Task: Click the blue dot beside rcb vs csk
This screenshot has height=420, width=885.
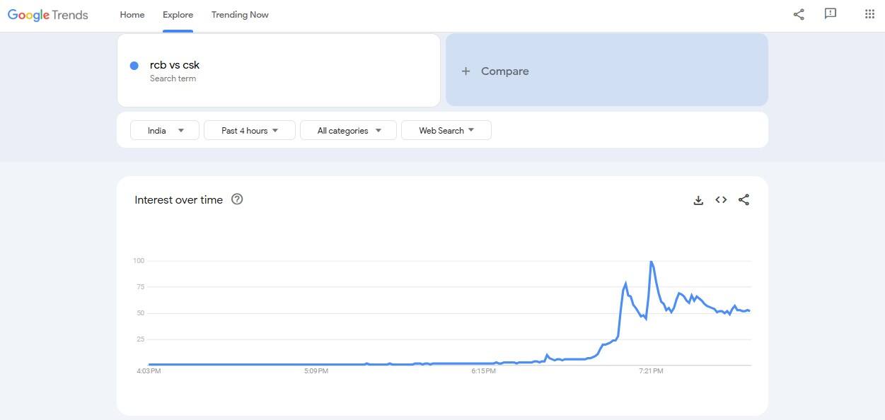Action: (134, 66)
